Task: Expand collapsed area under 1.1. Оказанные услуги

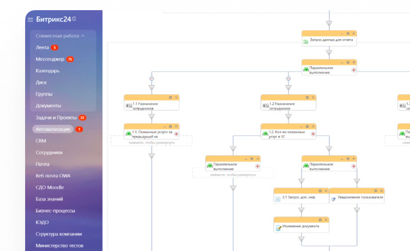Action: [x=151, y=143]
